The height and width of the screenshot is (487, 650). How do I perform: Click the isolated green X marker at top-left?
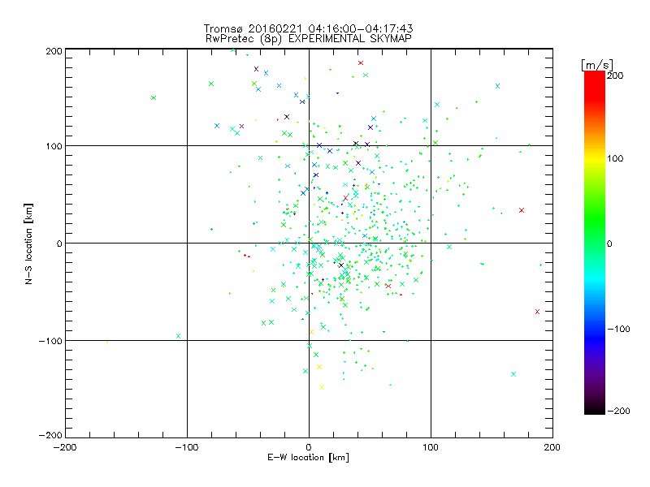[154, 97]
